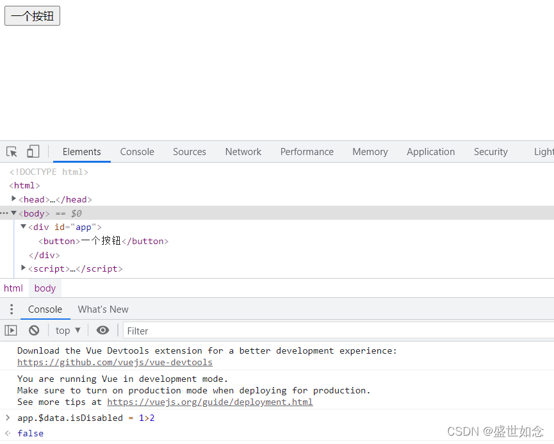Screen dimensions: 554x444
Task: Show the console sidebar icon
Action: (x=11, y=331)
